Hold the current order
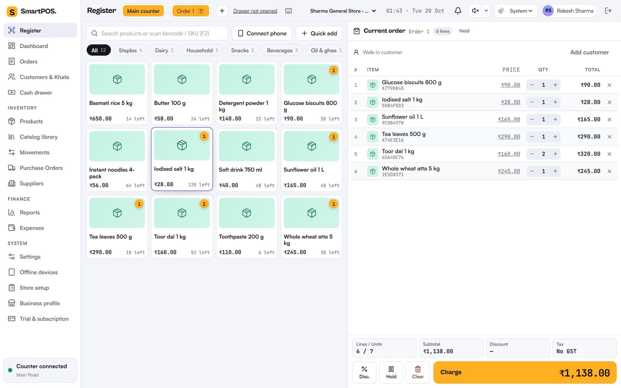This screenshot has width=621, height=388. pos(391,372)
